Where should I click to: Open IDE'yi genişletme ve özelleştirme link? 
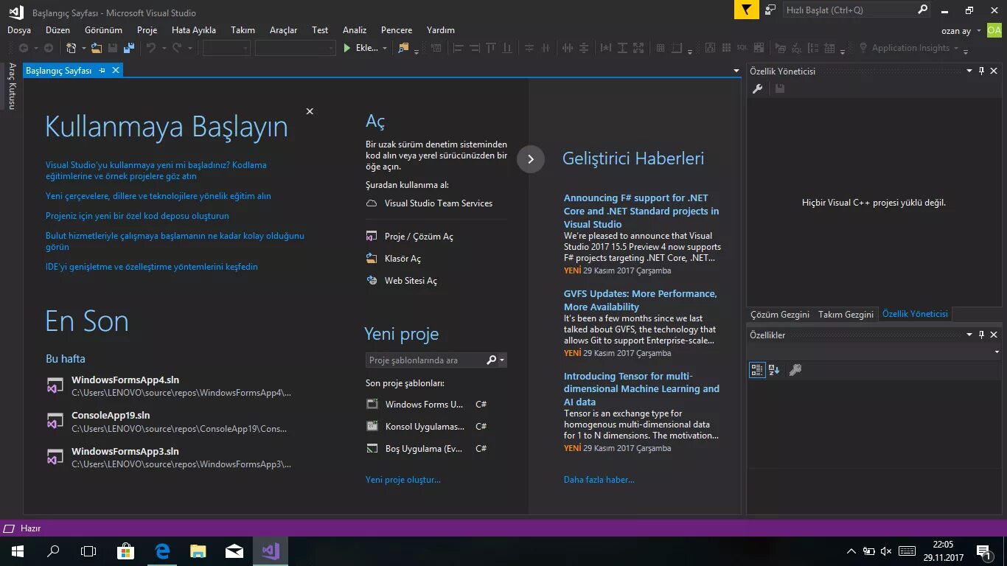pyautogui.click(x=152, y=267)
